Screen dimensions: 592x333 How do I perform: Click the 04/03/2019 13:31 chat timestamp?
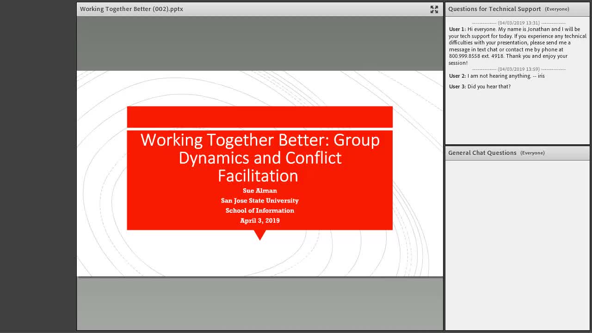click(x=518, y=23)
